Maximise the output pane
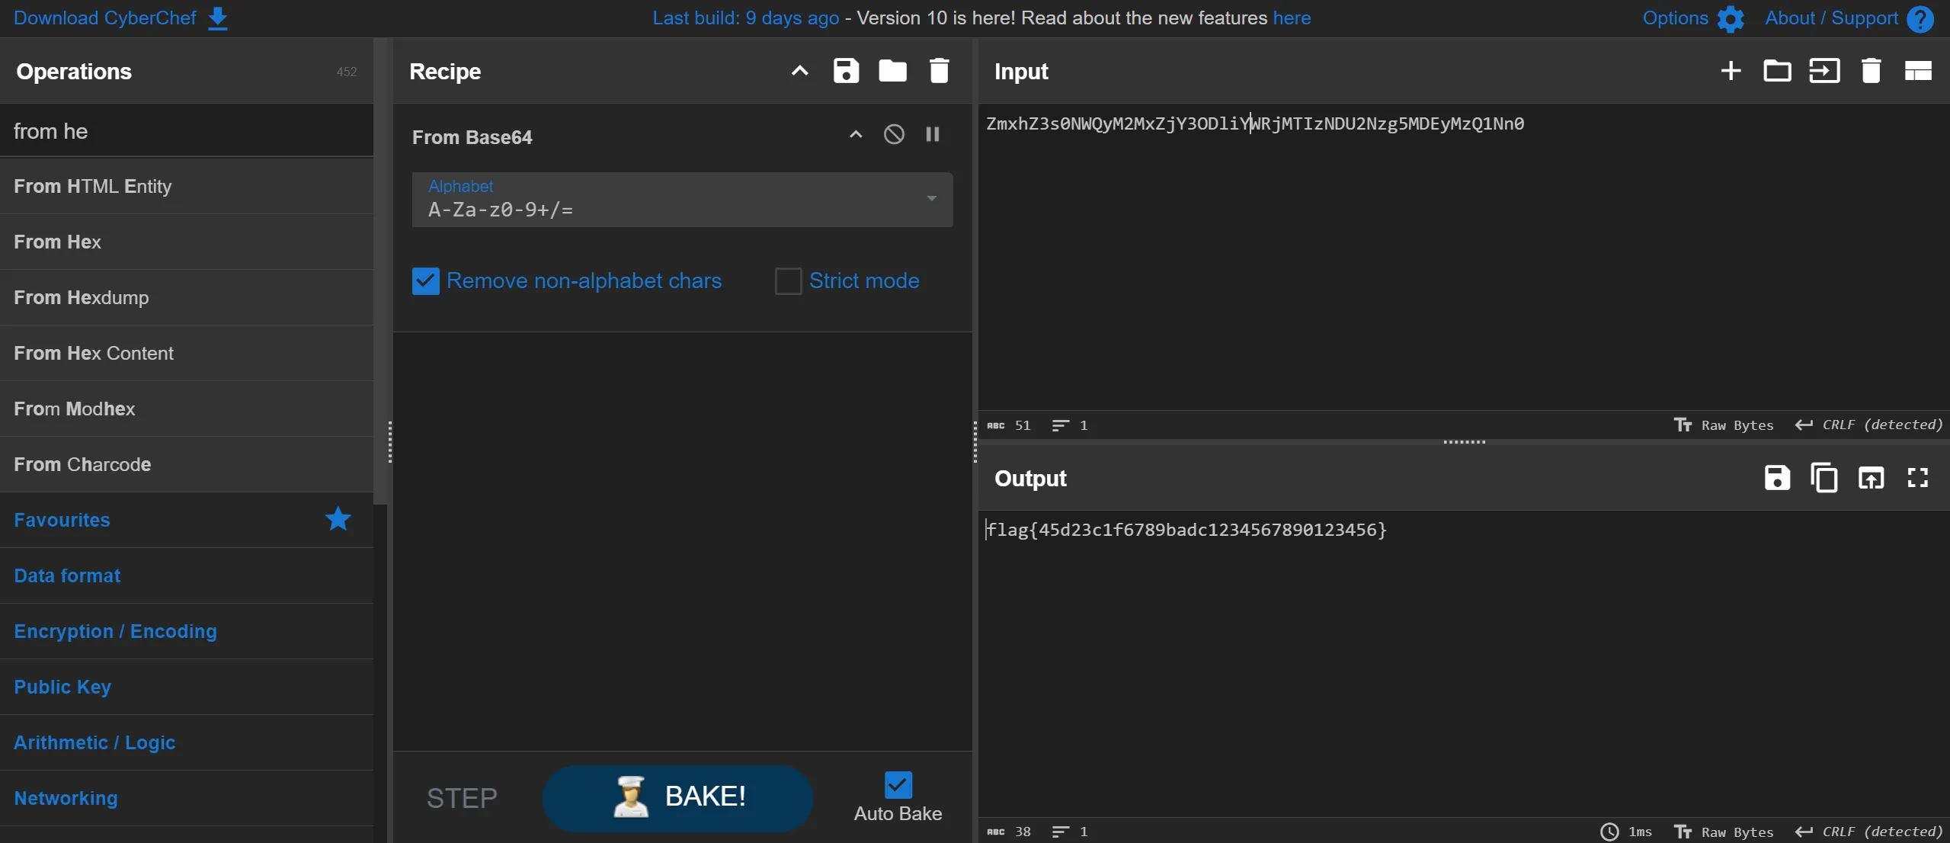The height and width of the screenshot is (843, 1950). pyautogui.click(x=1917, y=478)
